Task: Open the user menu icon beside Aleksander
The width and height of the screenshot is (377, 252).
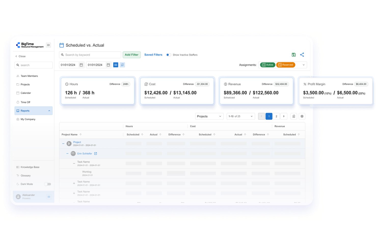Action: pos(49,197)
